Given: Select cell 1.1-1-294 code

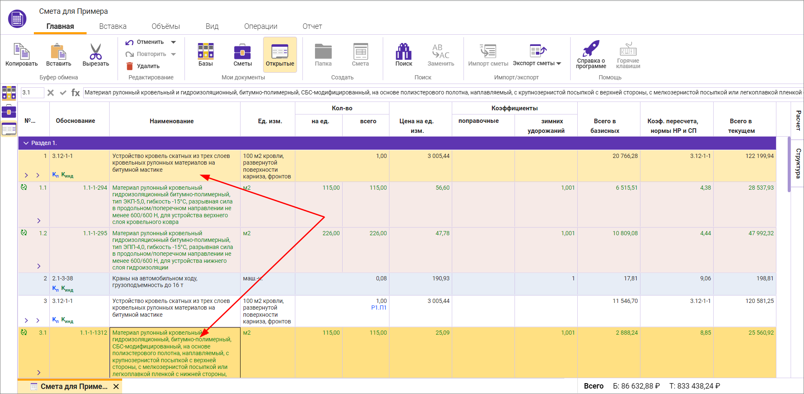Looking at the screenshot, I should tap(79, 204).
